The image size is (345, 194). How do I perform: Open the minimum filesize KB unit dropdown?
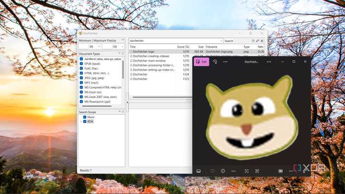pyautogui.click(x=99, y=47)
